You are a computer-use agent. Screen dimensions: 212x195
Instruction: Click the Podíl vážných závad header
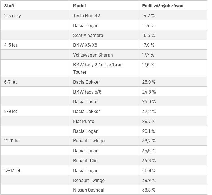click(x=173, y=6)
